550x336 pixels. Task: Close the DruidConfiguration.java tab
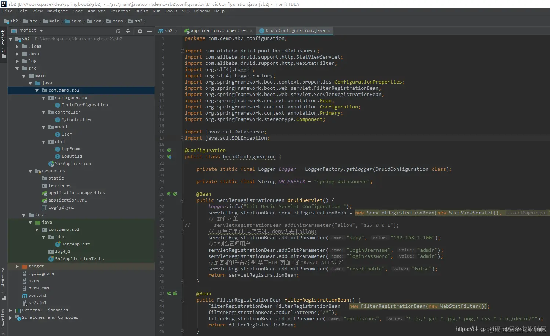(329, 31)
